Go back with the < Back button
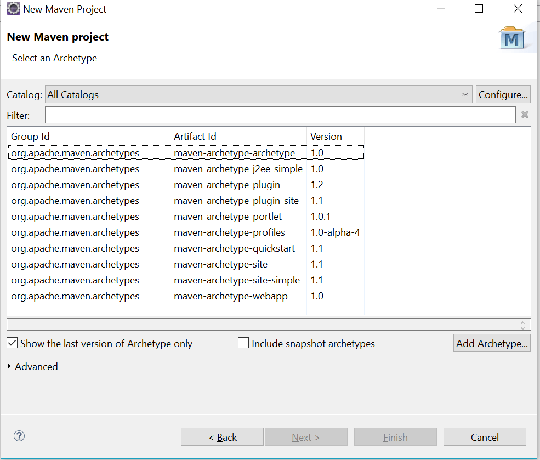This screenshot has height=460, width=540. (223, 437)
